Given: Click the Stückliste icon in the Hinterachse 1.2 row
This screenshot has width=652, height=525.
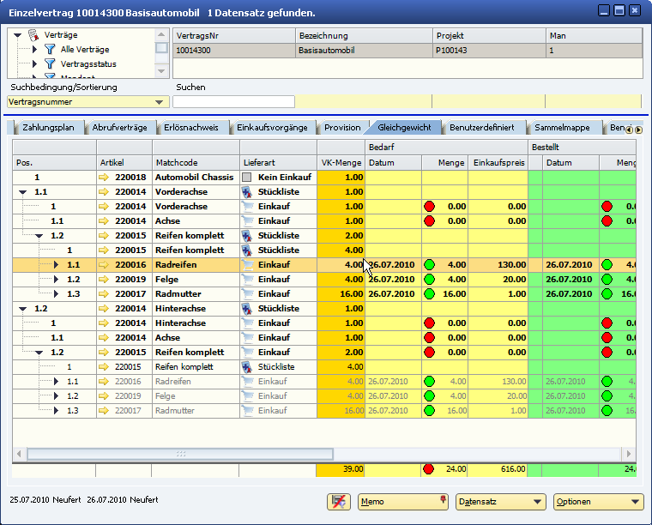Looking at the screenshot, I should tap(247, 309).
